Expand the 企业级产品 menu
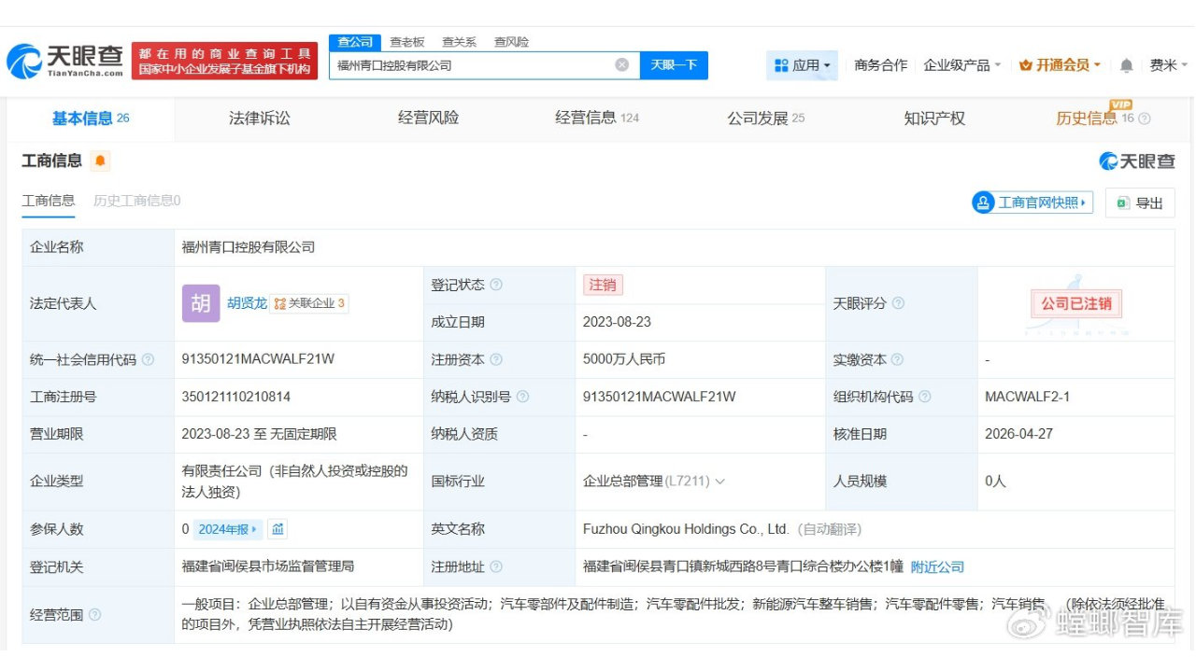 click(961, 65)
